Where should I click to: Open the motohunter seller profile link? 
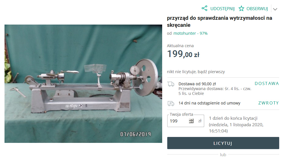tap(185, 33)
